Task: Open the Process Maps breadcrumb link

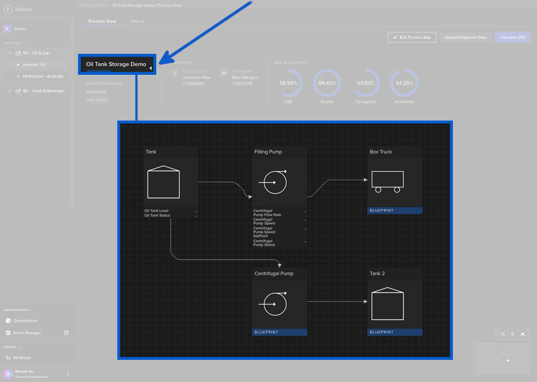Action: [94, 5]
